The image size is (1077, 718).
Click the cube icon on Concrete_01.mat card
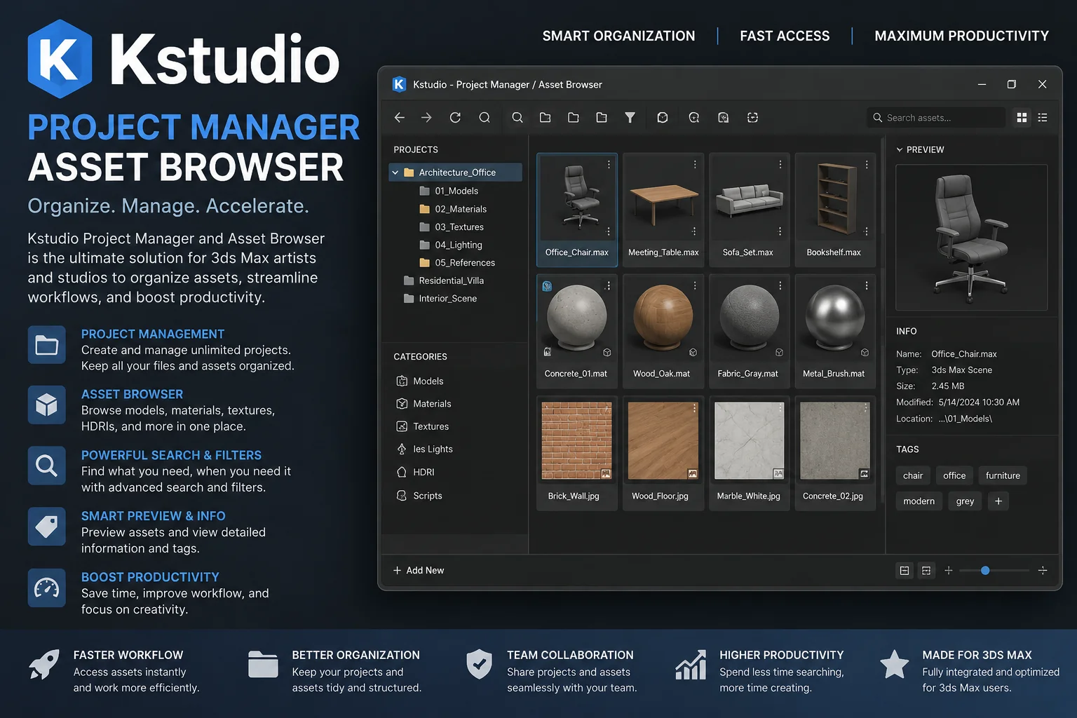607,353
